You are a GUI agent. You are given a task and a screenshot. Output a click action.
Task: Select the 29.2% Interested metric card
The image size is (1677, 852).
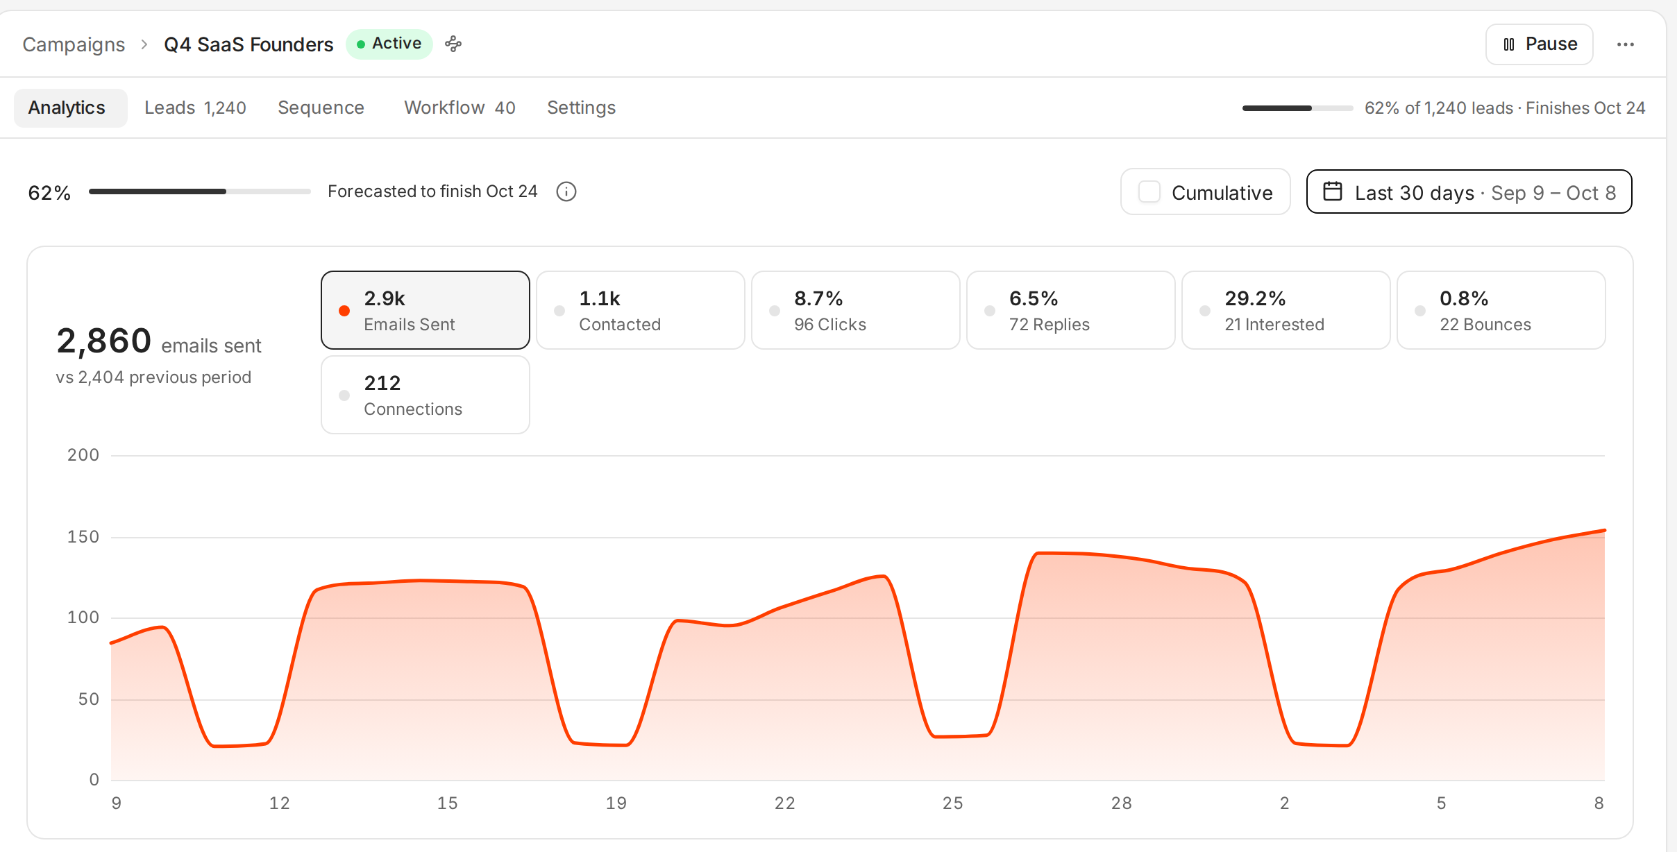point(1286,310)
